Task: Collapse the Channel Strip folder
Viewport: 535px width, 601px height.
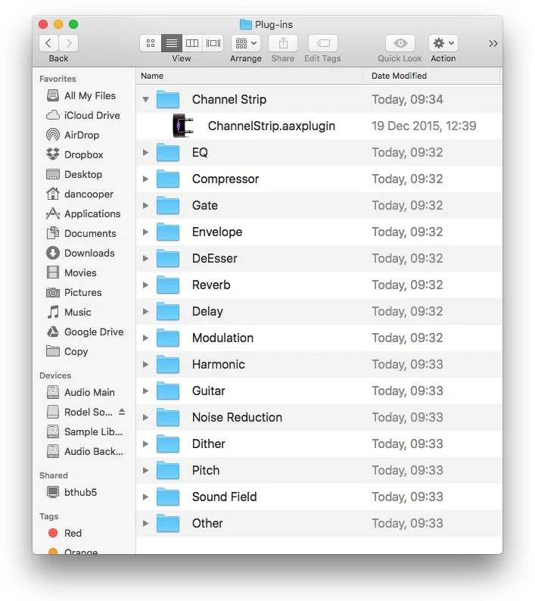Action: pyautogui.click(x=145, y=100)
